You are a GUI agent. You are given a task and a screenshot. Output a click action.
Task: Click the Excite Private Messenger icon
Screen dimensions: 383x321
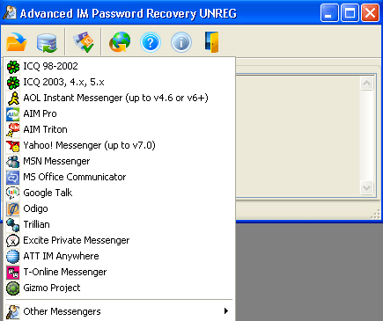[x=13, y=241]
